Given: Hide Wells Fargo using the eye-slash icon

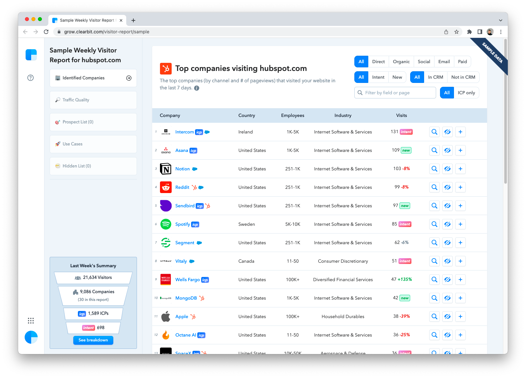Looking at the screenshot, I should [447, 280].
